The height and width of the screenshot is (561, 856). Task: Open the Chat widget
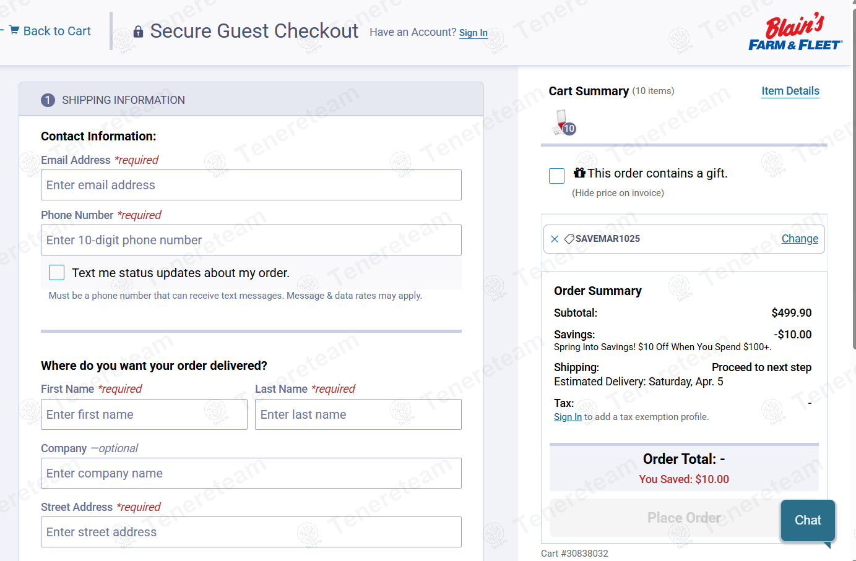[x=808, y=520]
